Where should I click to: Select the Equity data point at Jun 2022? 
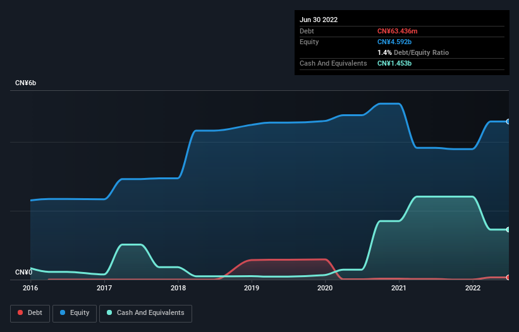pyautogui.click(x=508, y=122)
